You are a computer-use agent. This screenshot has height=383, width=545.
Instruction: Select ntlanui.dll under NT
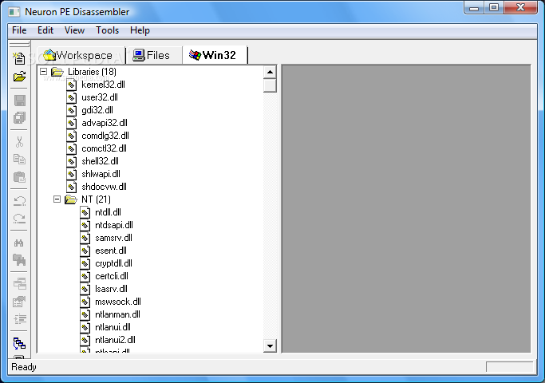click(113, 327)
